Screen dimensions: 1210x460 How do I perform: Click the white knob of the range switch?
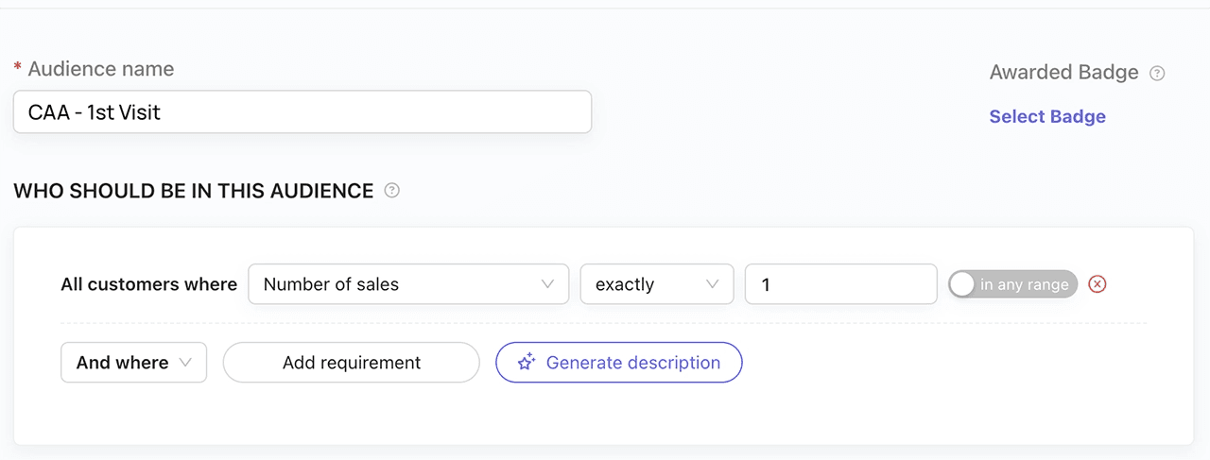[962, 284]
